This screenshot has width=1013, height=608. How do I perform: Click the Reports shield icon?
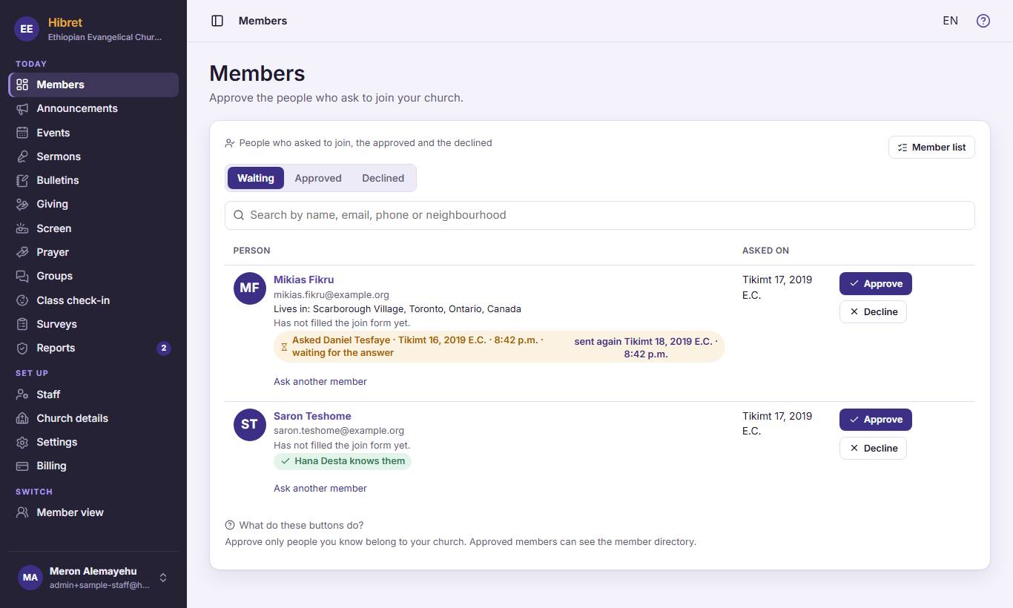coord(22,348)
